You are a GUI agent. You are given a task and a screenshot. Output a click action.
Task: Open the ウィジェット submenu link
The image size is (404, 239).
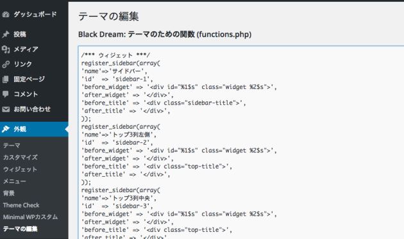(x=20, y=169)
